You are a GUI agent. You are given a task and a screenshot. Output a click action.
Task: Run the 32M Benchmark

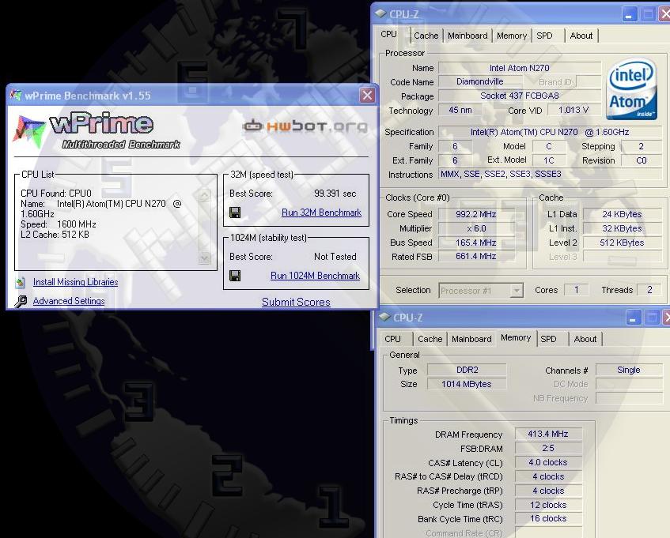321,213
